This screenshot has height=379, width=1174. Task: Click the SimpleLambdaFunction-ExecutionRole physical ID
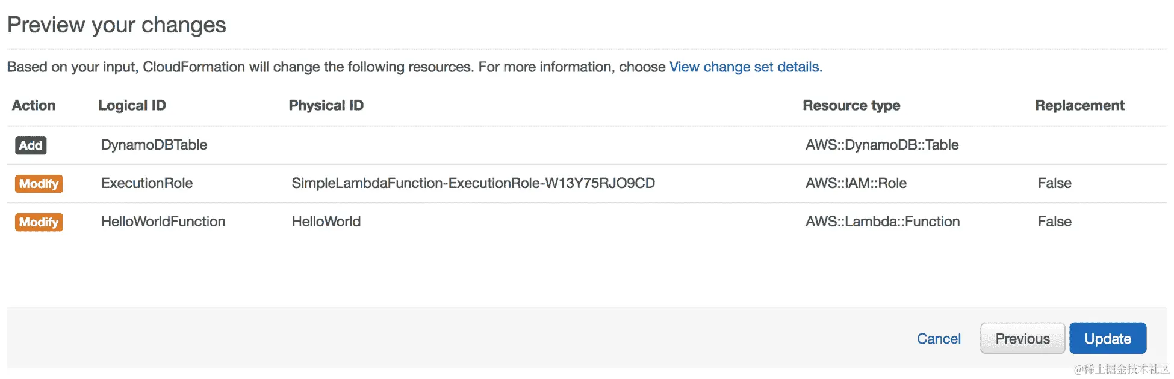[473, 183]
